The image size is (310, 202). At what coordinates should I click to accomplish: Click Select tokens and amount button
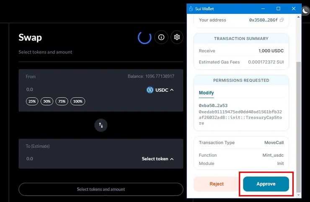pos(101,189)
